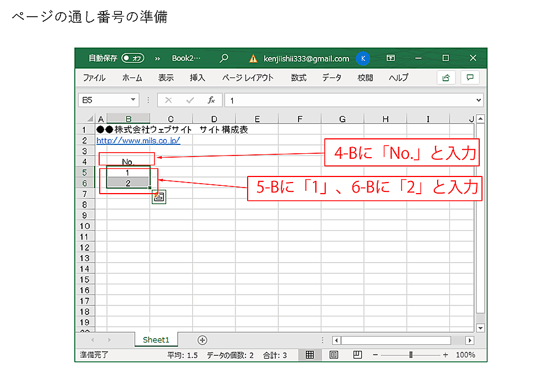
Task: Open the Ribbon Display Options button
Action: point(391,58)
